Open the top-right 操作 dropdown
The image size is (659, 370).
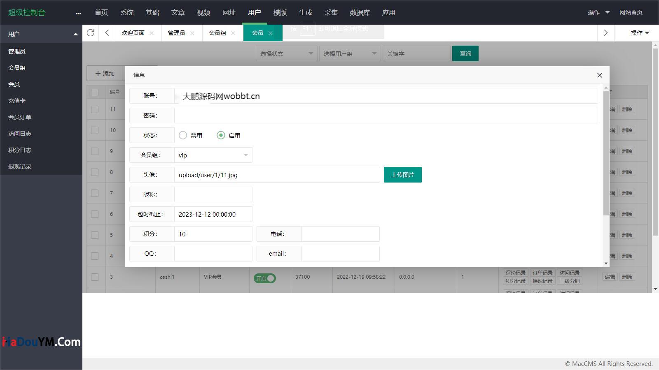pos(598,12)
